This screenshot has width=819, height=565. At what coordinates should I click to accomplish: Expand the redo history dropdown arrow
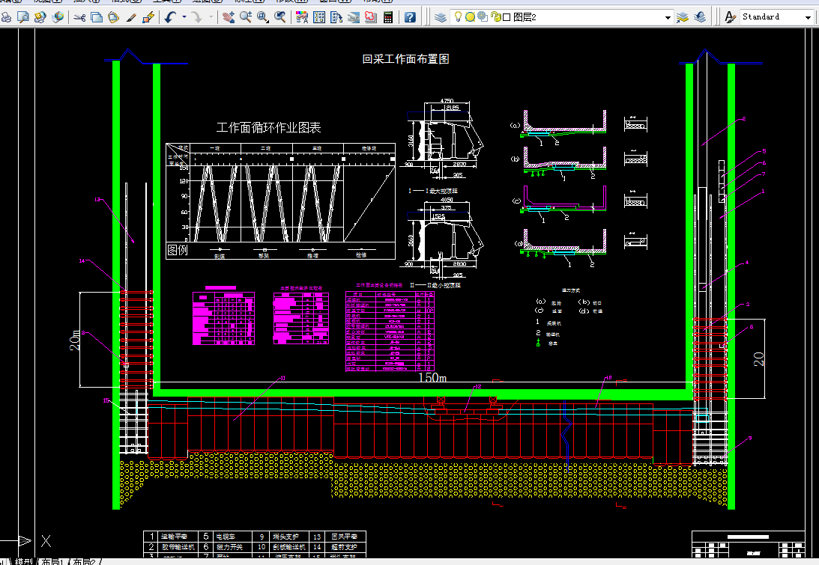click(211, 17)
